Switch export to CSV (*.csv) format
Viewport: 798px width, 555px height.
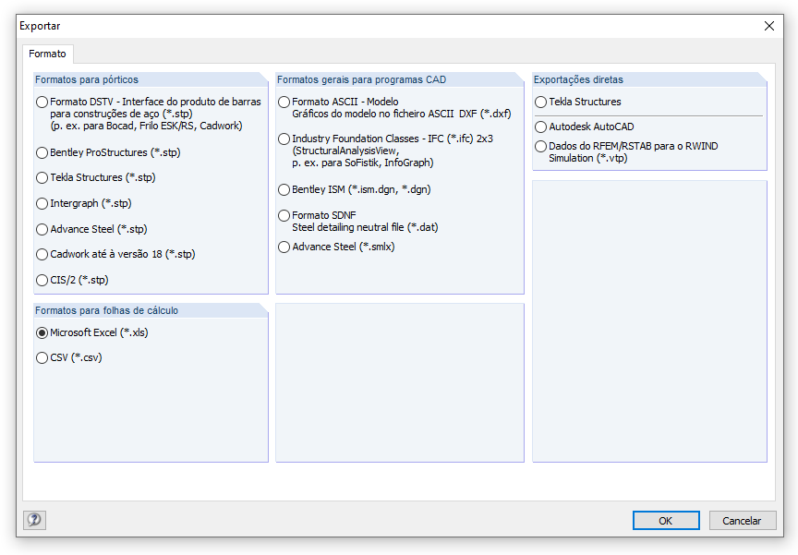(x=40, y=357)
